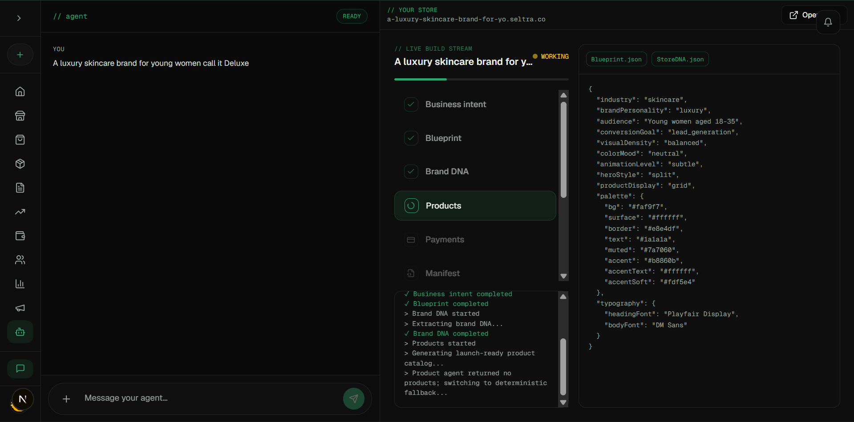Click the '// LIVE BUILD STREAM' label
The height and width of the screenshot is (422, 854).
coord(433,48)
